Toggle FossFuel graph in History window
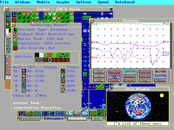This screenshot has height=130, width=174. point(145,71)
